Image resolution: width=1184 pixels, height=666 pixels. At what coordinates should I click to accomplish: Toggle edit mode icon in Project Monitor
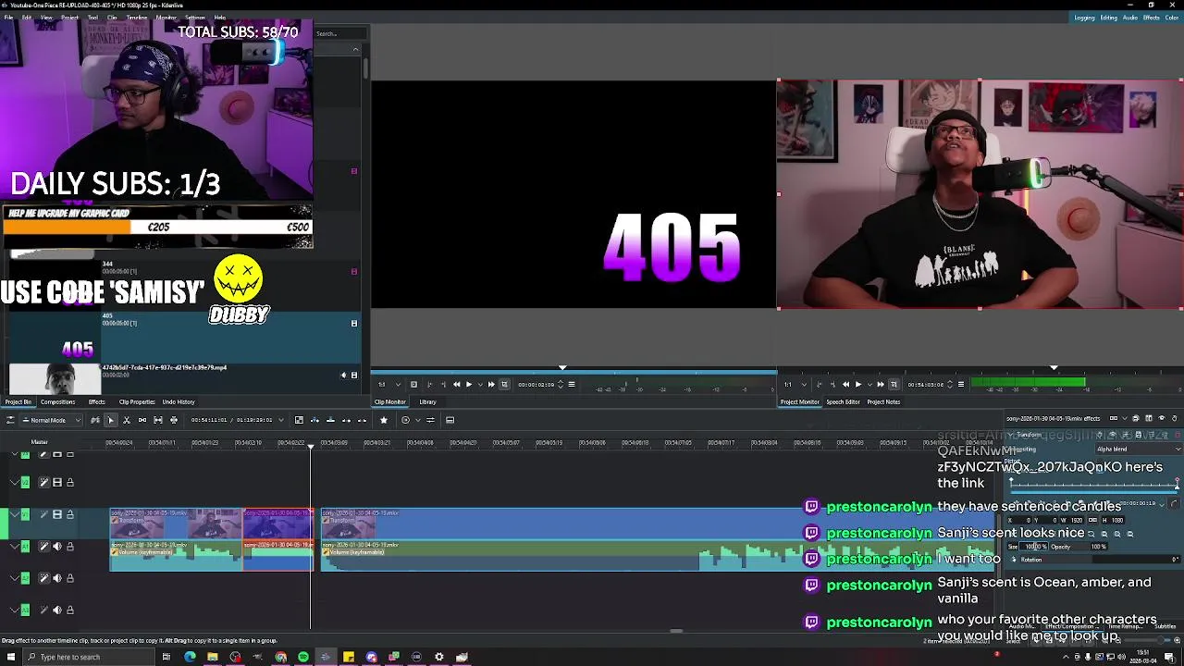(x=893, y=384)
